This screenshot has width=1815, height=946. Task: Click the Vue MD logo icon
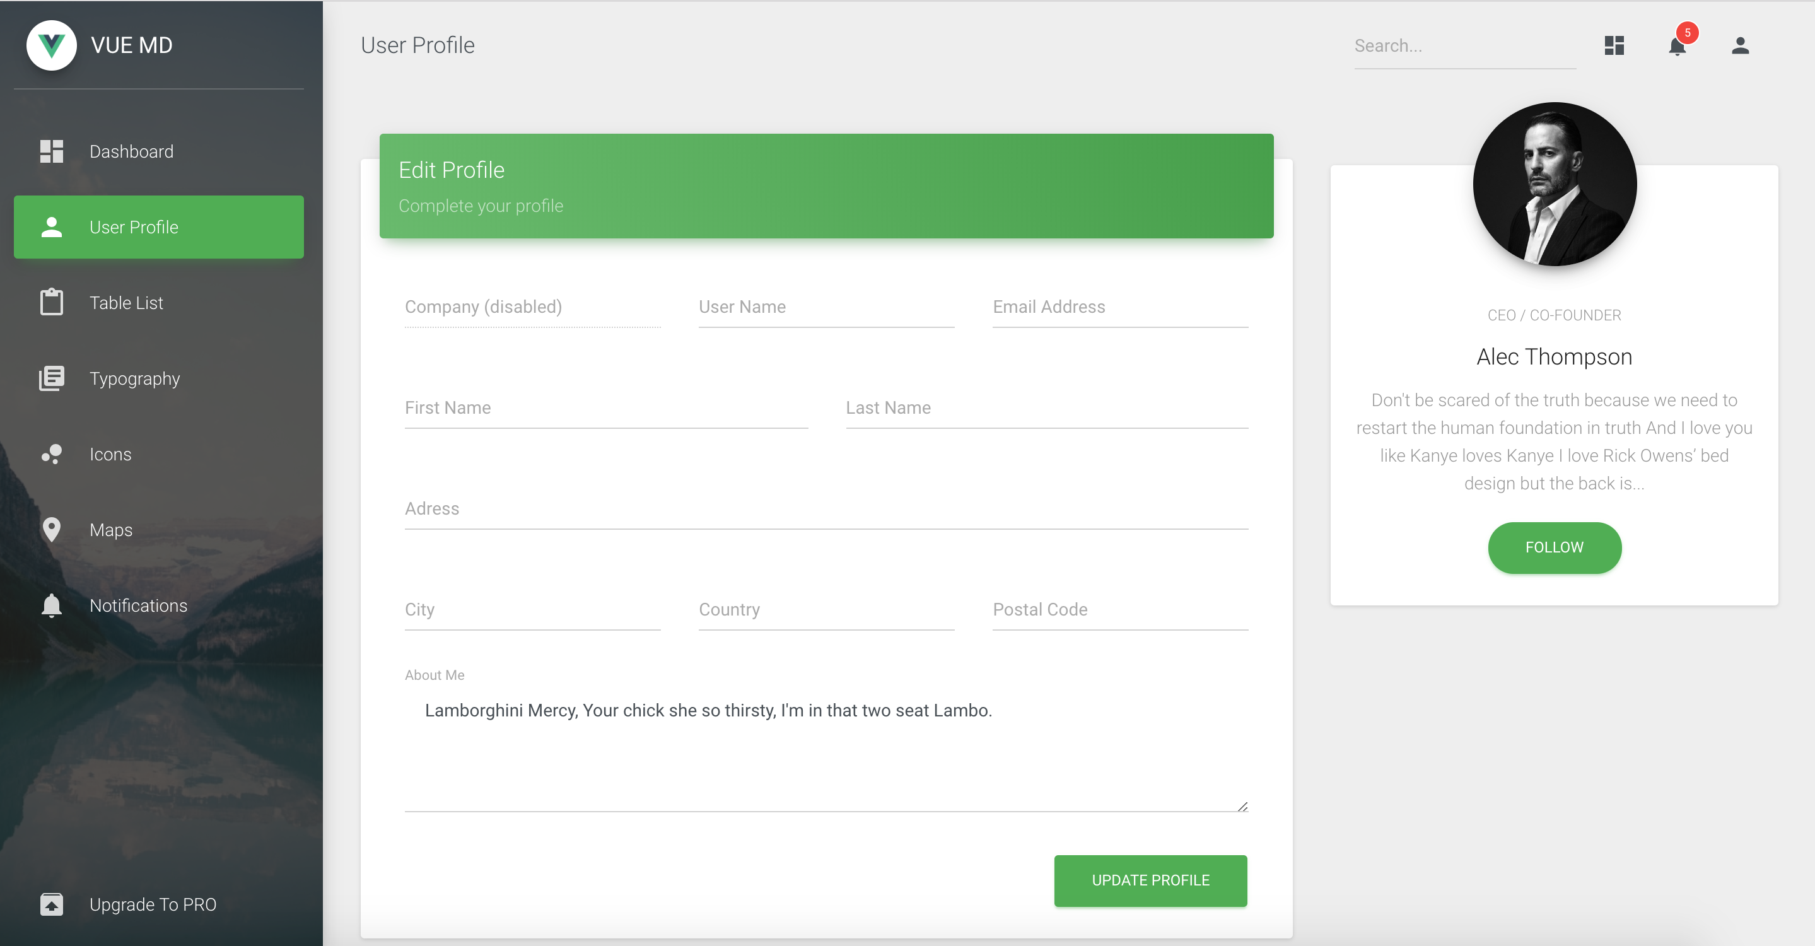52,45
